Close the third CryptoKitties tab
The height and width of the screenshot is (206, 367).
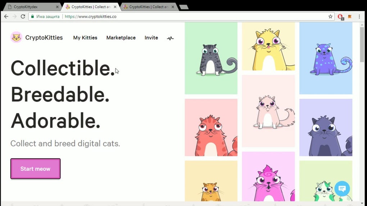coord(173,7)
